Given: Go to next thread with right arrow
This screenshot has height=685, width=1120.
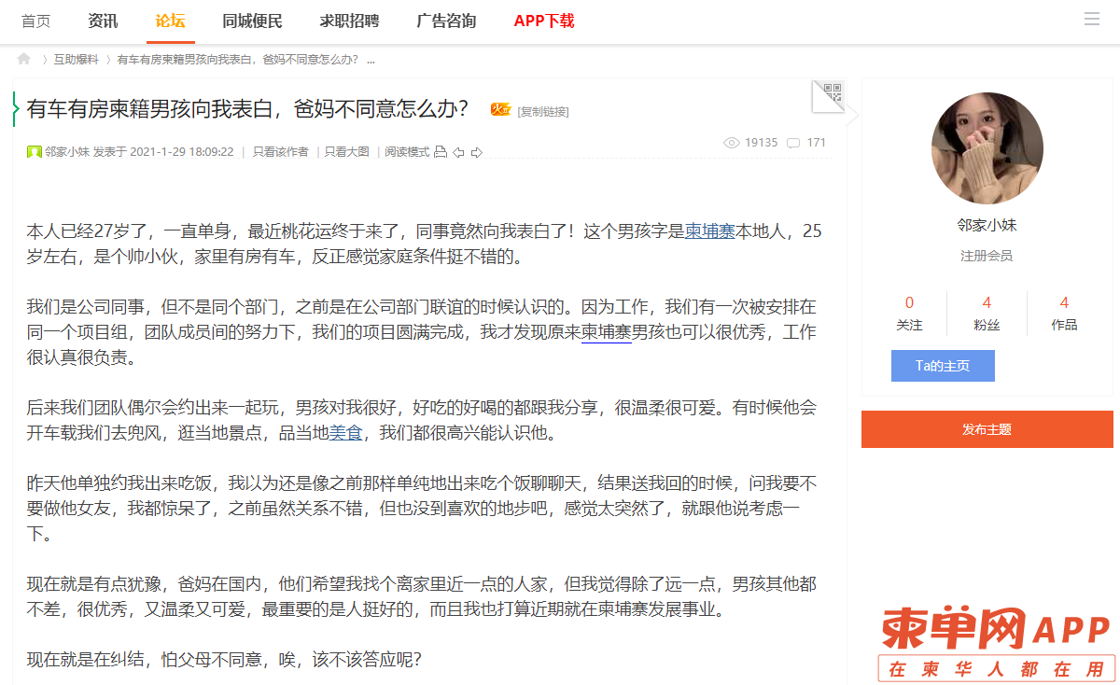Looking at the screenshot, I should pyautogui.click(x=476, y=152).
